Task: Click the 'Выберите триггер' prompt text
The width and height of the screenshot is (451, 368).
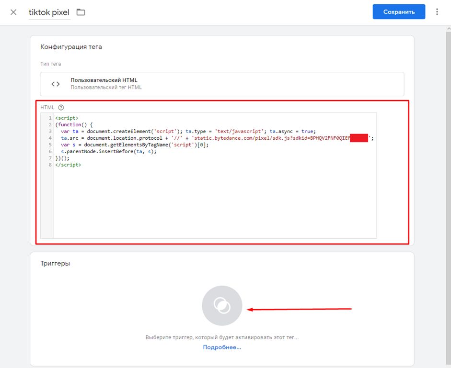Action: tap(222, 337)
